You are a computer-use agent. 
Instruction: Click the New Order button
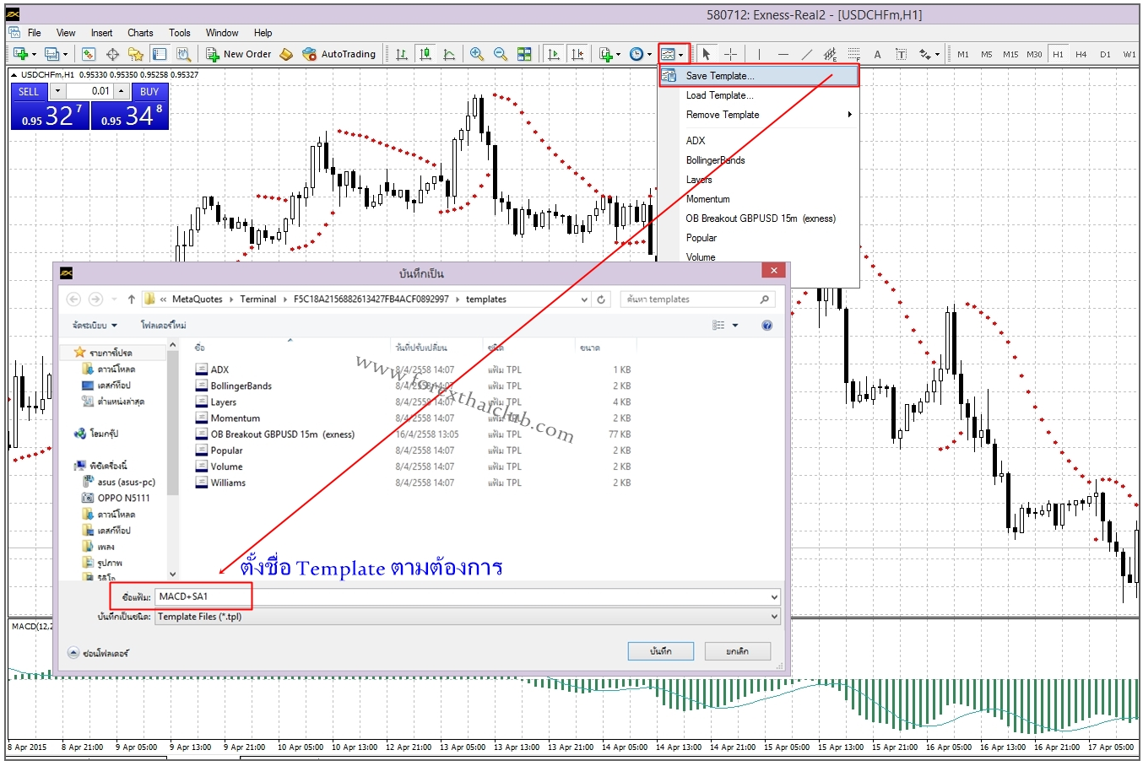[x=239, y=54]
